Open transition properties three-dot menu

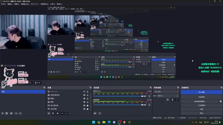[177, 100]
